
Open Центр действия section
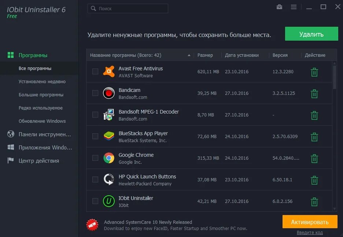pos(39,161)
